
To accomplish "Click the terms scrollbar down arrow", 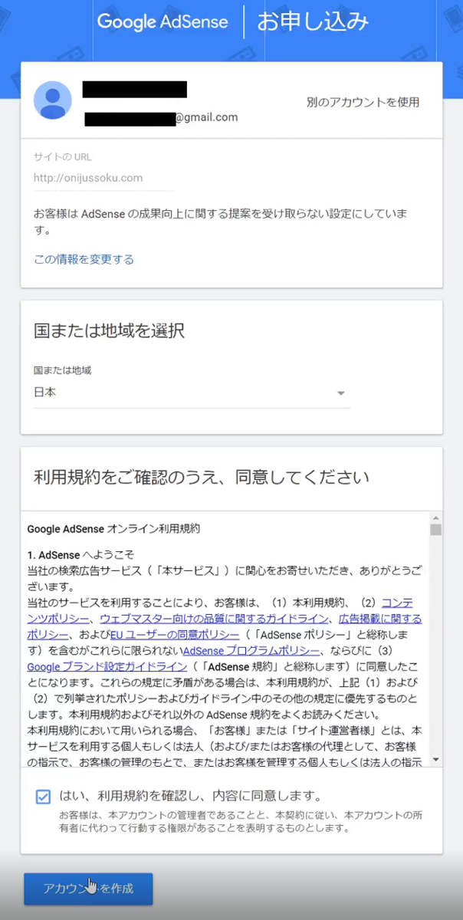I will 435,760.
